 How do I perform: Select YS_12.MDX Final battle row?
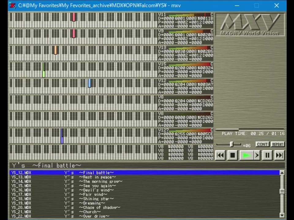pos(144,172)
